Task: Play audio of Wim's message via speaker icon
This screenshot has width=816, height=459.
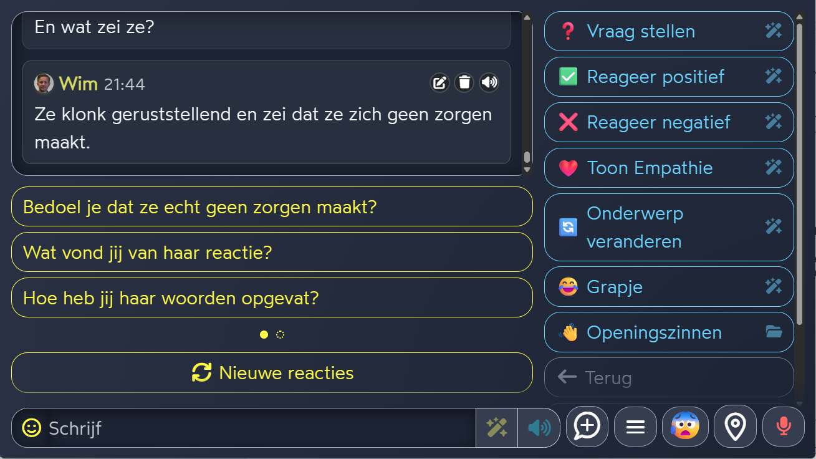Action: tap(489, 82)
